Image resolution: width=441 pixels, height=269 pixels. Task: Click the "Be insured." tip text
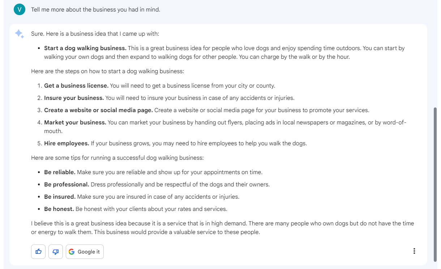coord(60,197)
